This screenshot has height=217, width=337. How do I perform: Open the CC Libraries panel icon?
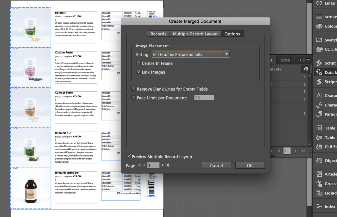click(319, 49)
